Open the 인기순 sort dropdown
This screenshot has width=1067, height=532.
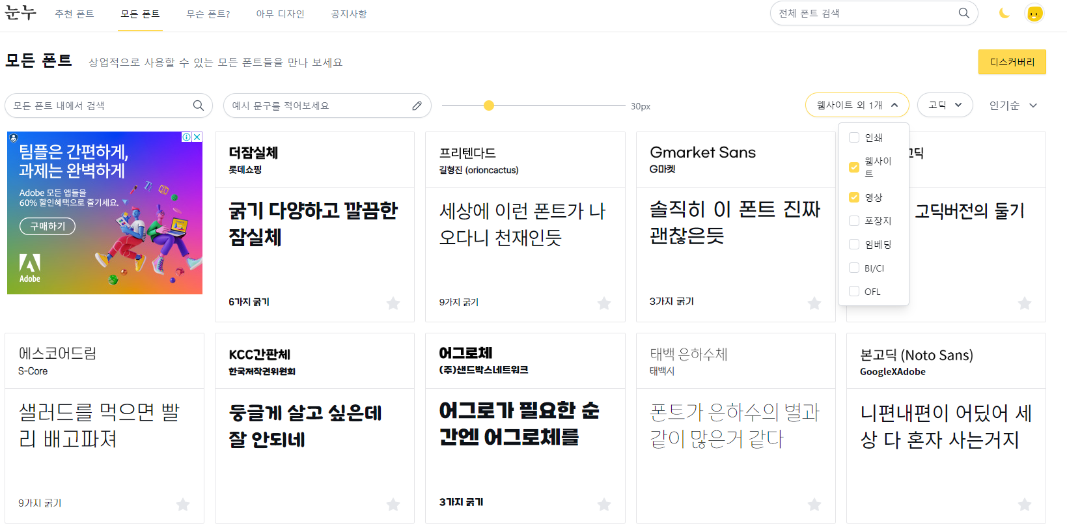tap(1013, 105)
